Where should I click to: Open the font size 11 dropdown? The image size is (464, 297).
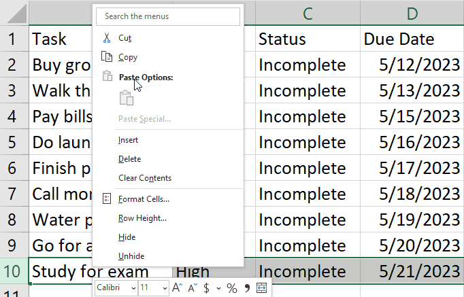pyautogui.click(x=164, y=288)
